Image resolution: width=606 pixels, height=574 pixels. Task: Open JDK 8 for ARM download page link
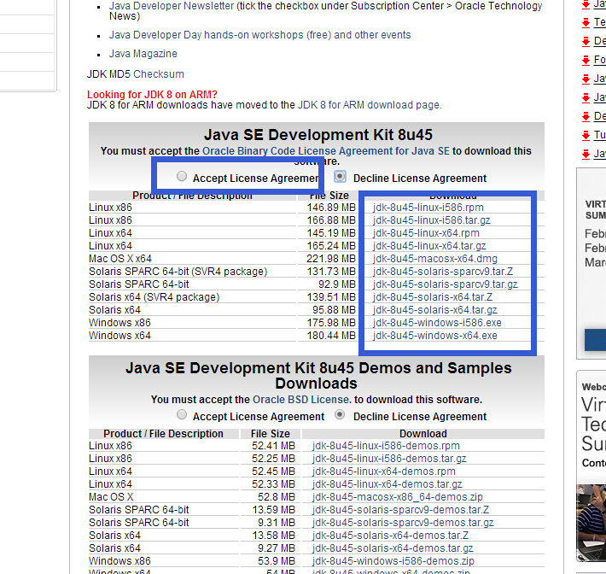369,105
